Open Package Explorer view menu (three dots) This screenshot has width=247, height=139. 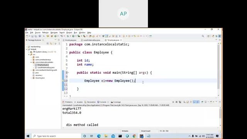[x=59, y=44]
